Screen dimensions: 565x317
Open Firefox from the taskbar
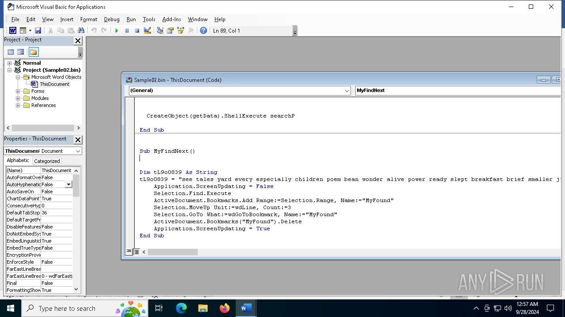(x=225, y=308)
